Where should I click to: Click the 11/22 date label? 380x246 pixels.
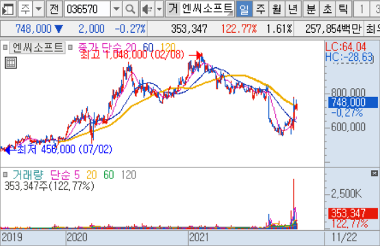(x=344, y=237)
